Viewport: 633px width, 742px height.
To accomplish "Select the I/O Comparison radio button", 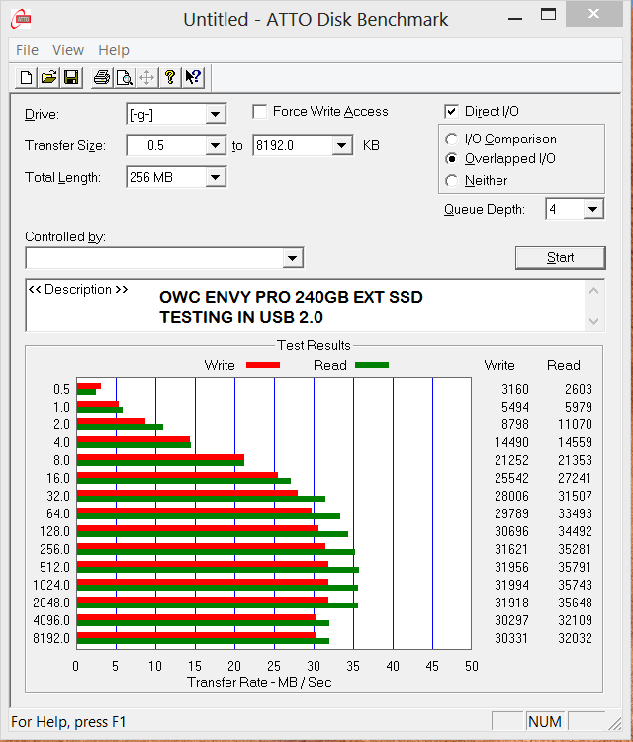I will [452, 139].
